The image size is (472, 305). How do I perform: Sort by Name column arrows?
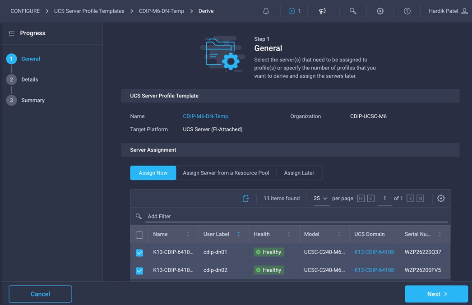[188, 234]
